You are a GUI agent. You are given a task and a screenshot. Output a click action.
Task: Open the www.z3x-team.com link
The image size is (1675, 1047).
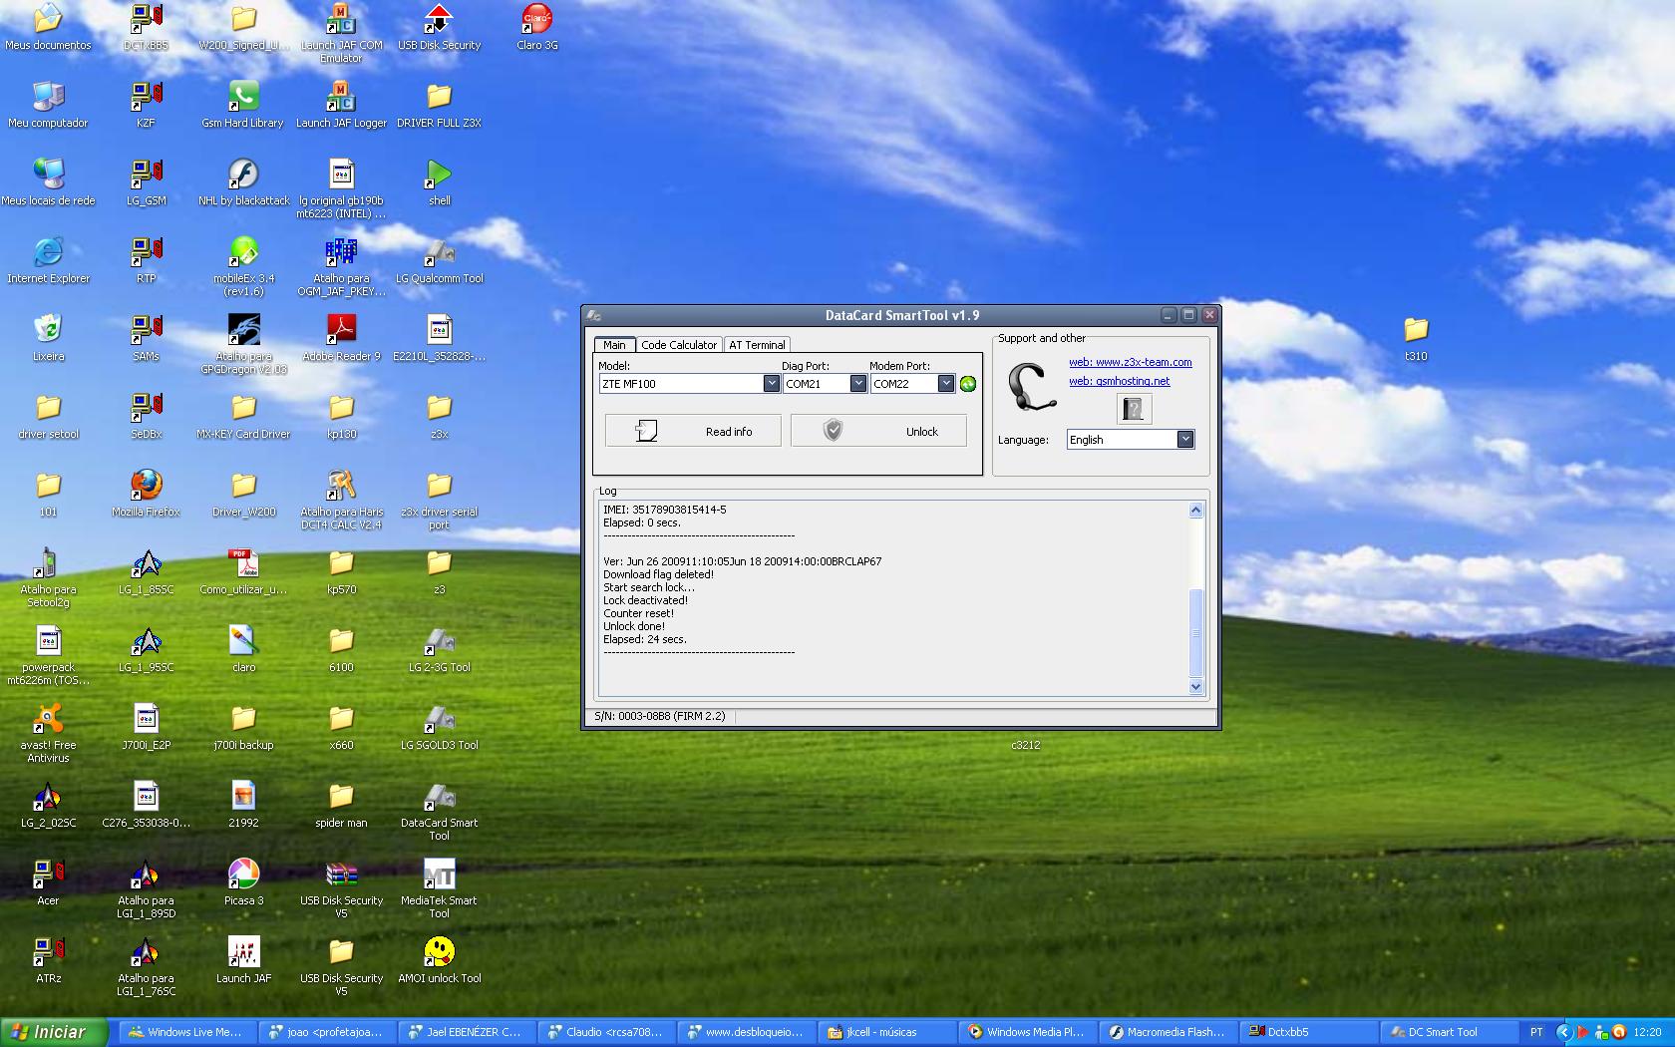1131,362
